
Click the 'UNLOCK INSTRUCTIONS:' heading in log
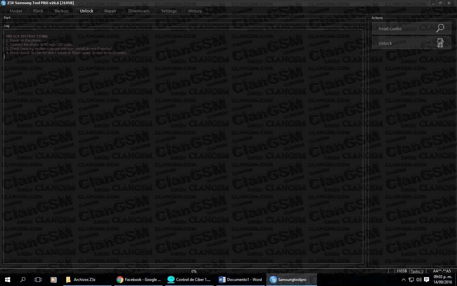(x=27, y=36)
